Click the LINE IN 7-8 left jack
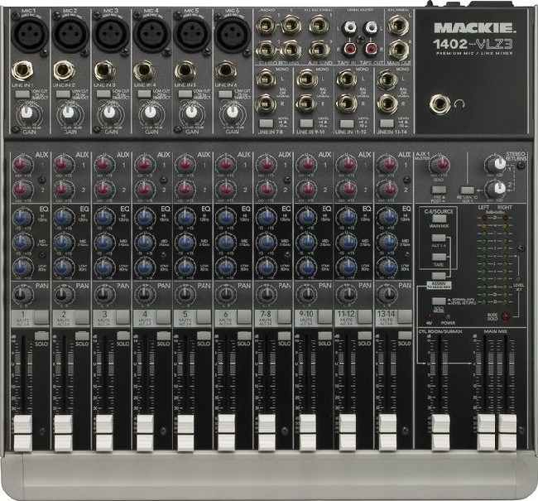Screen dimensions: 538x501 pos(267,79)
